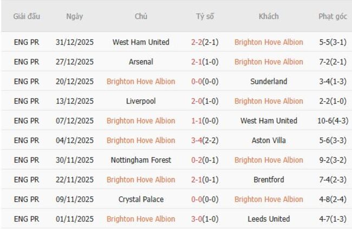Click the 10-6(4-3) corner kick stat

[x=333, y=121]
